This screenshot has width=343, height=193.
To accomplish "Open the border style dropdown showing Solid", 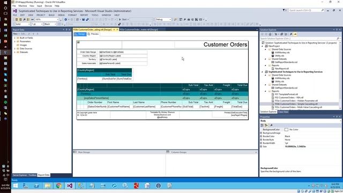I will (28, 24).
